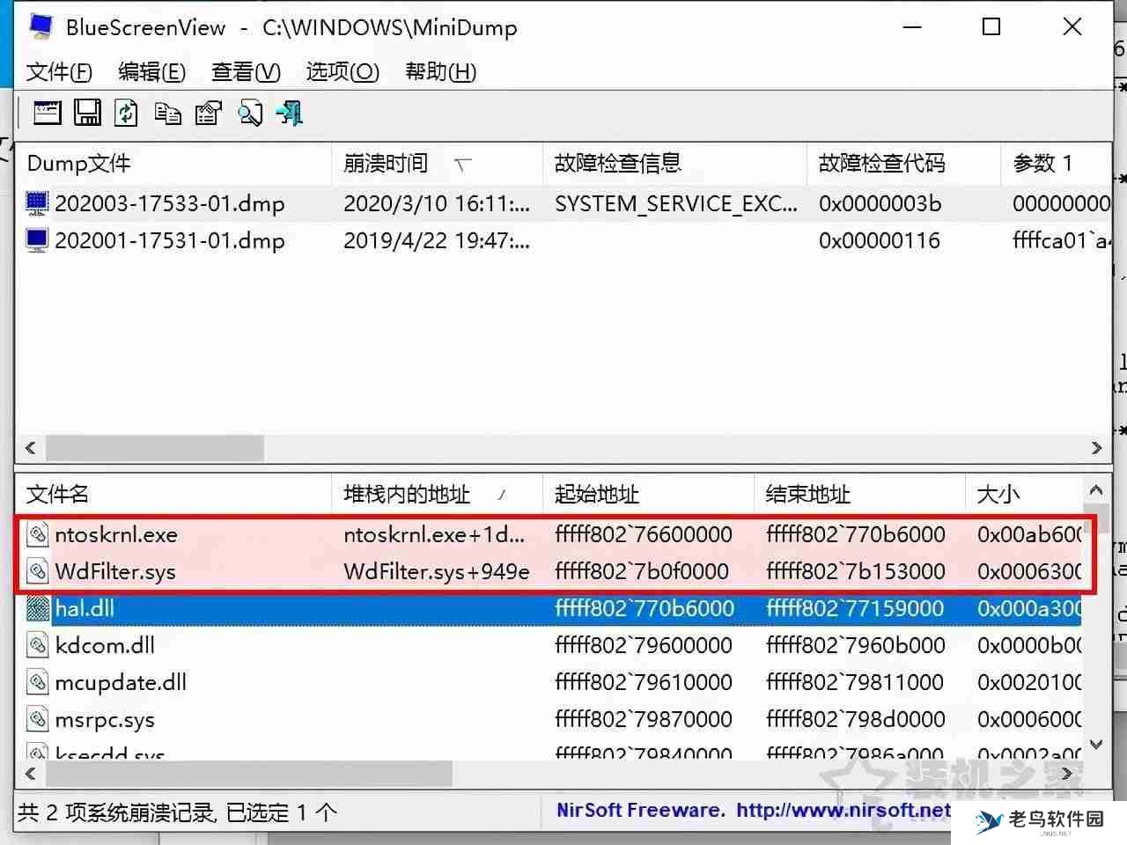The image size is (1127, 845).
Task: Open the 帮助(H) menu
Action: pos(440,71)
